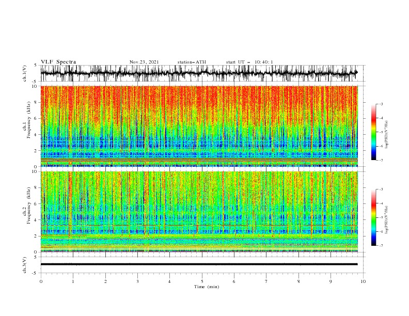
Task: Click the "ch.3(V)" axis label
Action: [25, 265]
